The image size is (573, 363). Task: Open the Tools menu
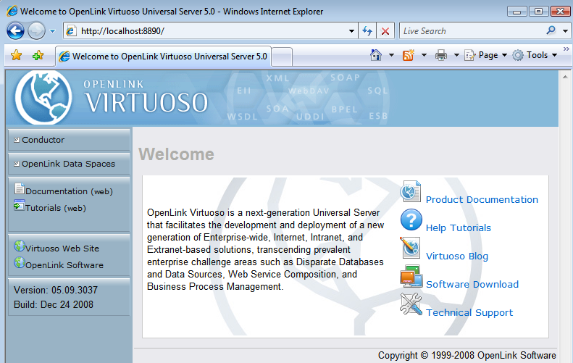[x=536, y=55]
